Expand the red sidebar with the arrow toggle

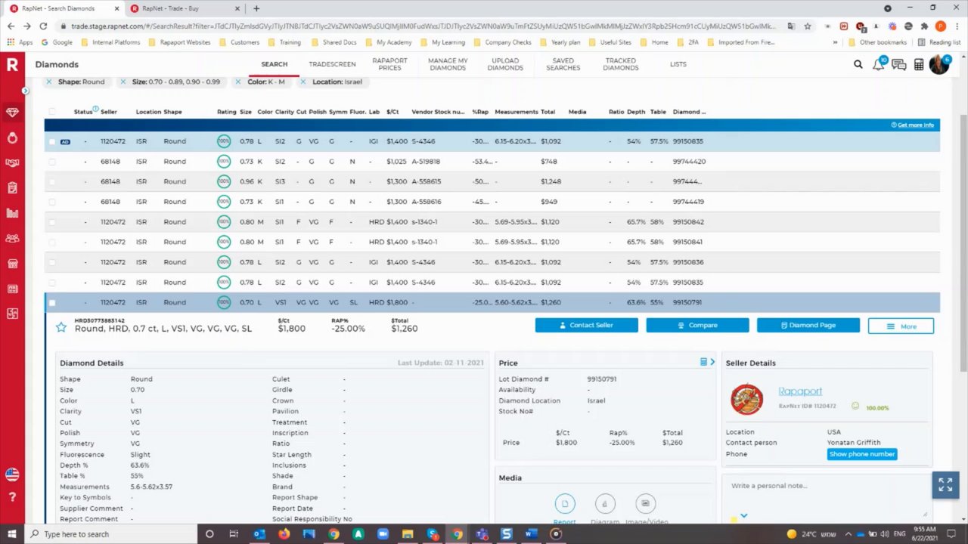point(25,91)
